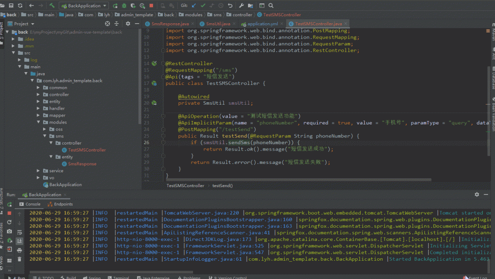495x279 pixels.
Task: Click editor horizontal scrollbar
Action: (x=299, y=180)
